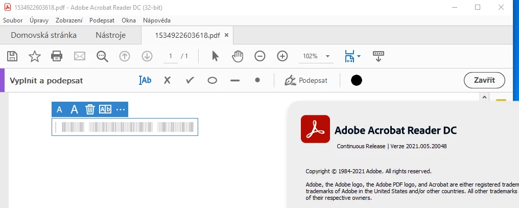
Task: Switch to Domovská stránka tab
Action: click(44, 35)
